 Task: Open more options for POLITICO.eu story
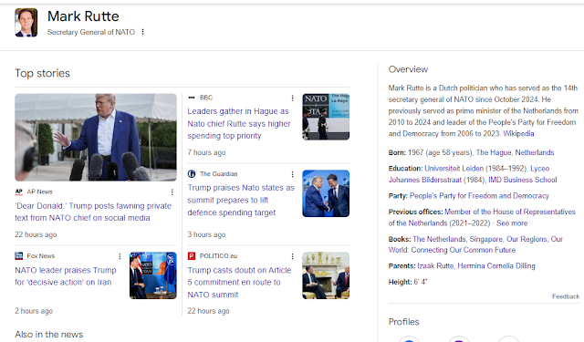pos(292,256)
